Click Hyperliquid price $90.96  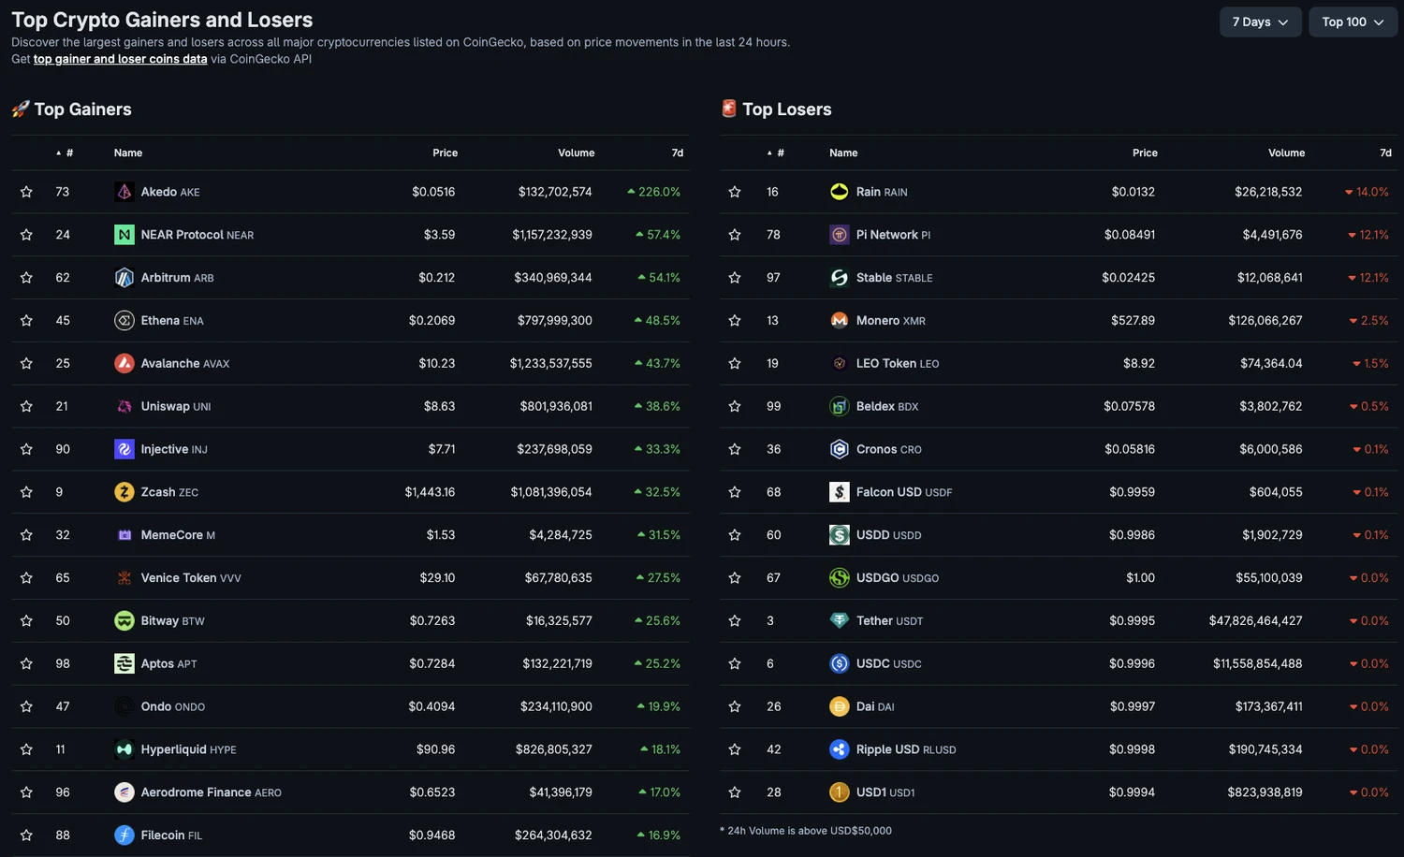(435, 749)
